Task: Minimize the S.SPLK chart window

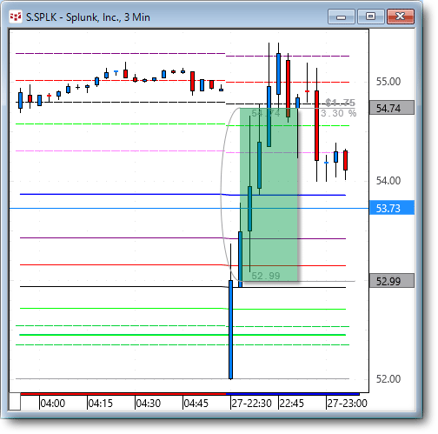Action: [x=341, y=17]
